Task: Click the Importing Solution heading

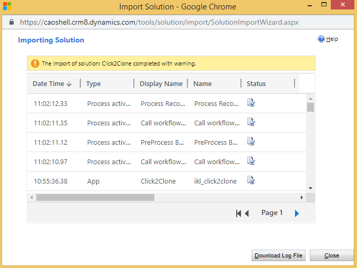Action: click(51, 40)
